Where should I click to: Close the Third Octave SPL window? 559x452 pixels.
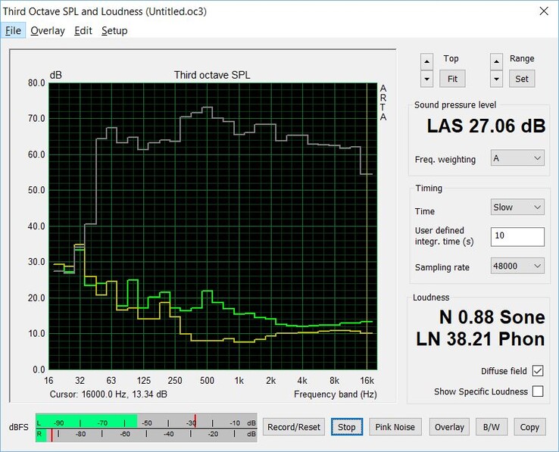[x=542, y=11]
